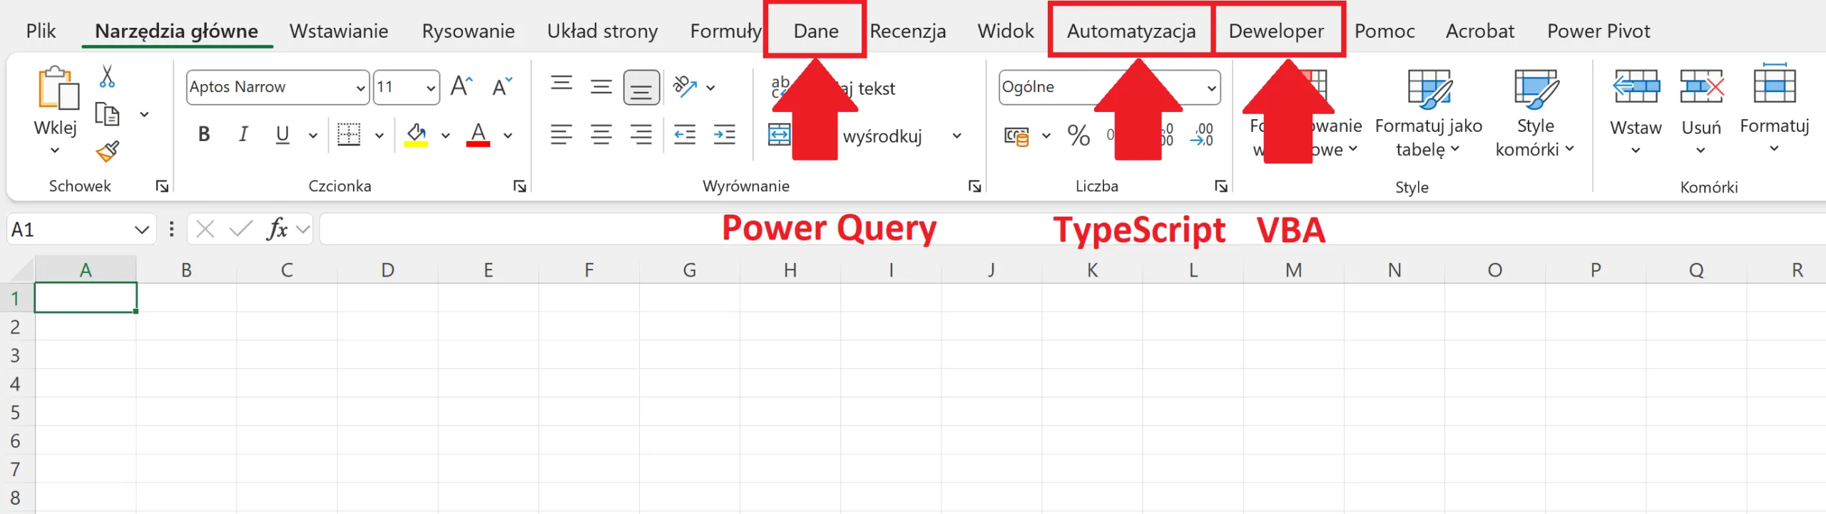Toggle italic formatting
The image size is (1826, 514).
point(243,135)
